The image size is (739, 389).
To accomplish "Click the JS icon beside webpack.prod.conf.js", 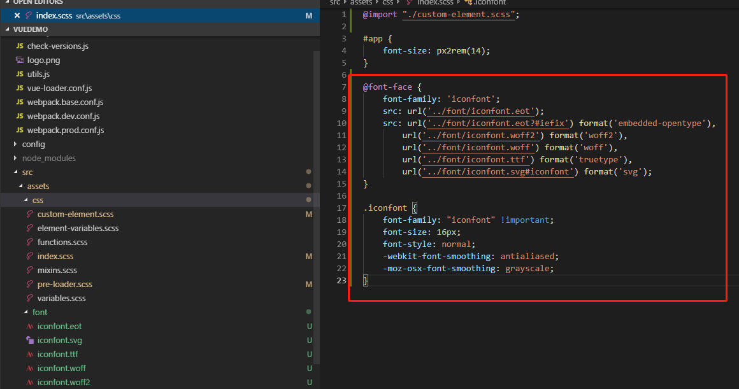I will (x=20, y=131).
